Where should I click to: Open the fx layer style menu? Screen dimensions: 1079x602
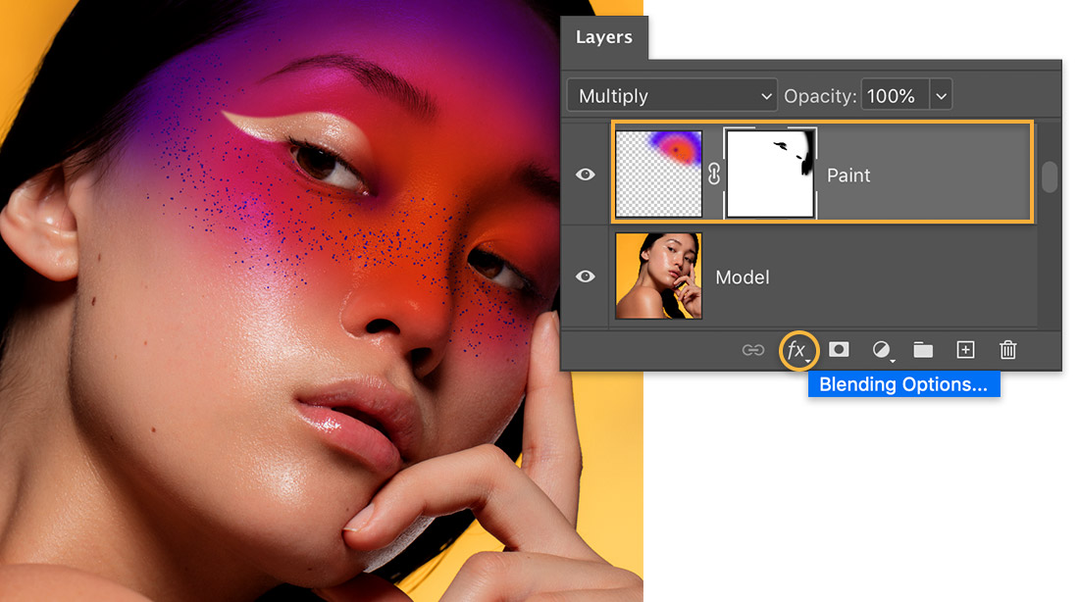798,350
